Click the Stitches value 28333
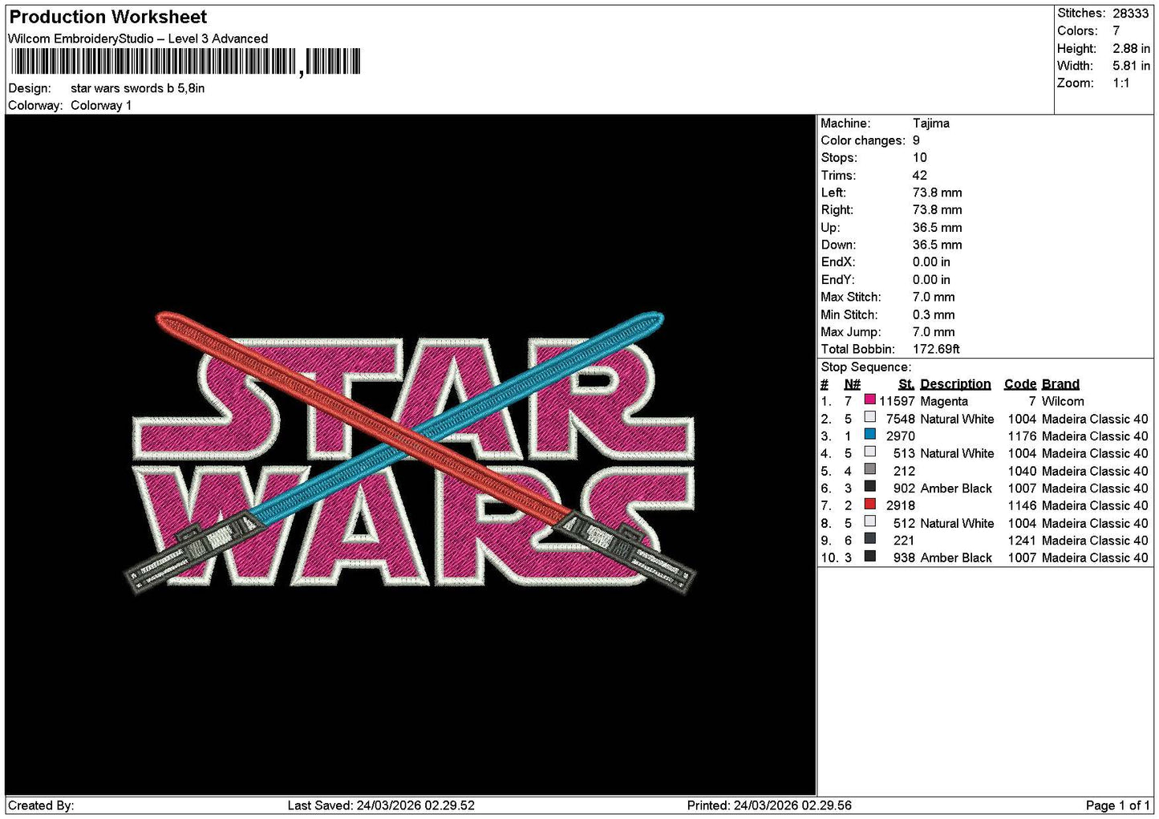This screenshot has height=819, width=1159. pos(1131,14)
